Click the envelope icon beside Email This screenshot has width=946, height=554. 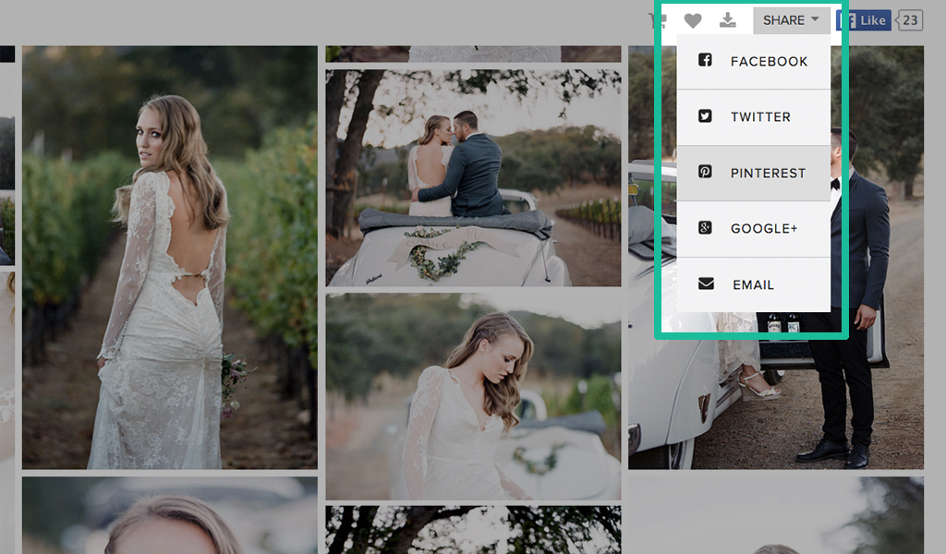pyautogui.click(x=707, y=284)
